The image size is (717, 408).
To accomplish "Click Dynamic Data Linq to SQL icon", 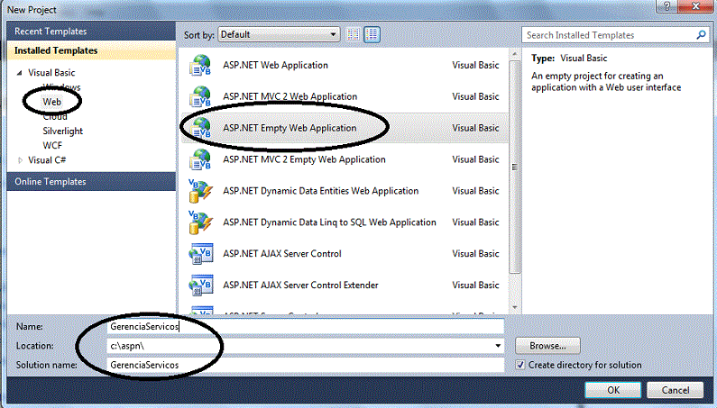I will (x=200, y=222).
